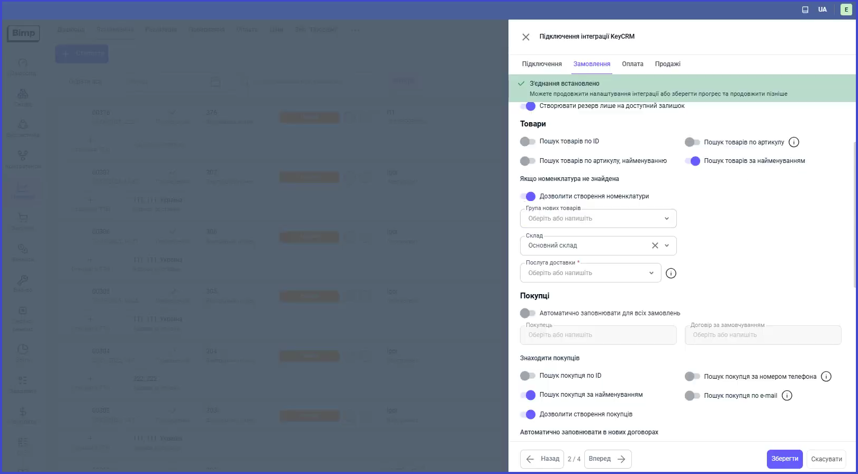Show info for Пошук покупця по e-mail

click(x=787, y=396)
